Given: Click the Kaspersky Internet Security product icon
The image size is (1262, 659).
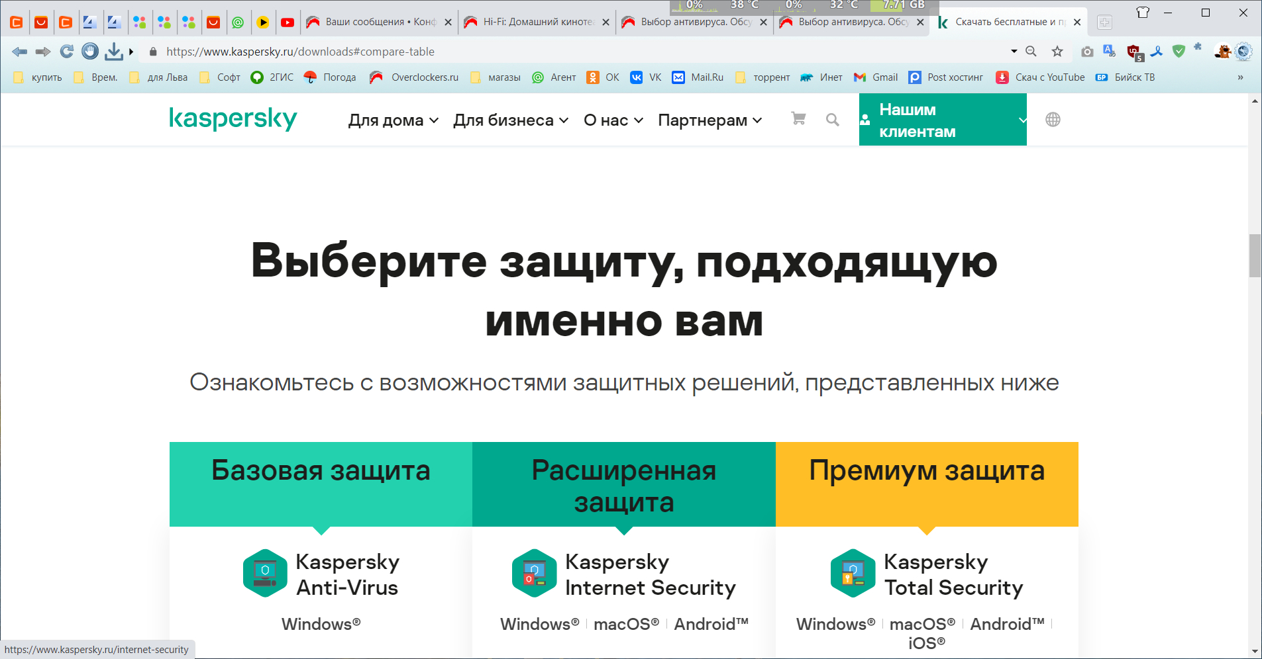Looking at the screenshot, I should click(x=534, y=573).
